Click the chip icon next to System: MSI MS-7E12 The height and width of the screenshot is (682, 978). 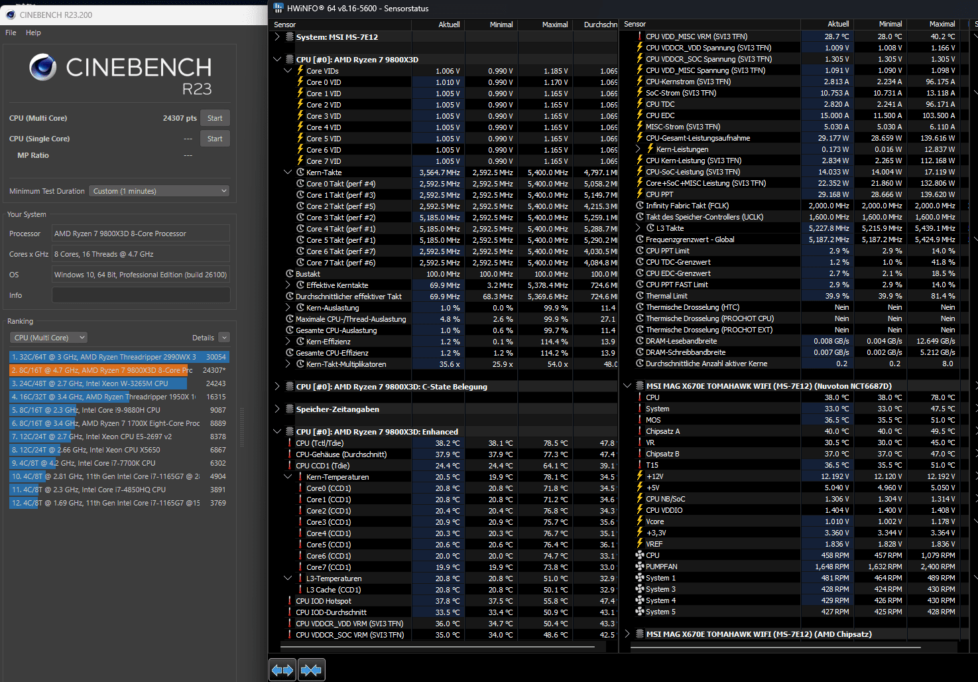click(x=290, y=36)
